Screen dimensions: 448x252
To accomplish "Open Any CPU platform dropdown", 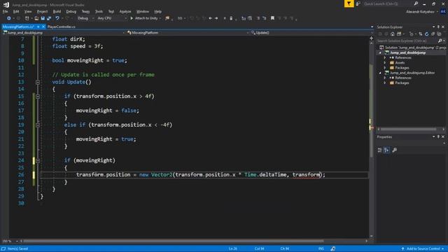I will click(x=112, y=18).
